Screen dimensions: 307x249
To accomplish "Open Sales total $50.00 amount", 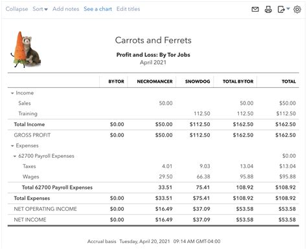I will pos(288,103).
